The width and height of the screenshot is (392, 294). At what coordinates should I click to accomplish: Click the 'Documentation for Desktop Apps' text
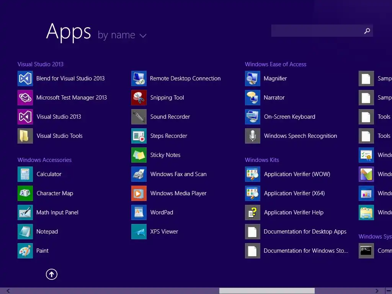[305, 232]
